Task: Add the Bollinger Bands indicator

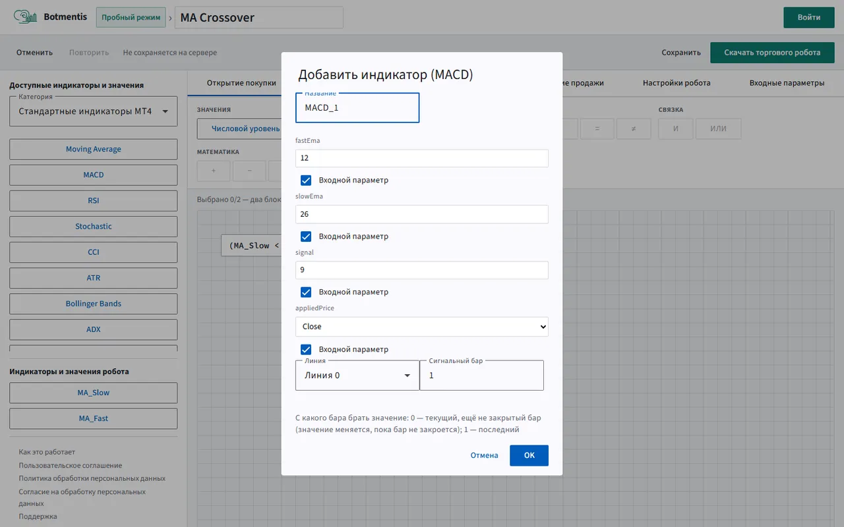Action: (x=94, y=304)
